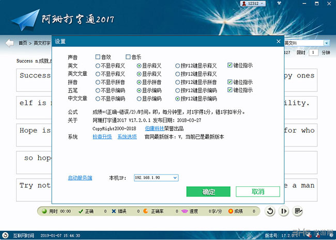
Task: Open the 启动服务端 link
Action: (80, 178)
